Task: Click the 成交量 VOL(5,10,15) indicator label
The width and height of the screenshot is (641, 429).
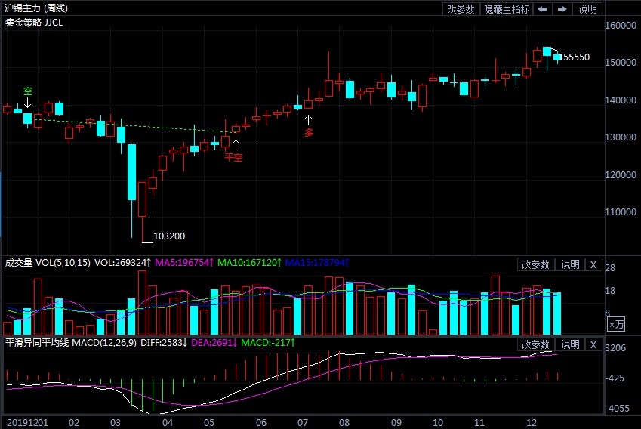Action: pos(48,263)
